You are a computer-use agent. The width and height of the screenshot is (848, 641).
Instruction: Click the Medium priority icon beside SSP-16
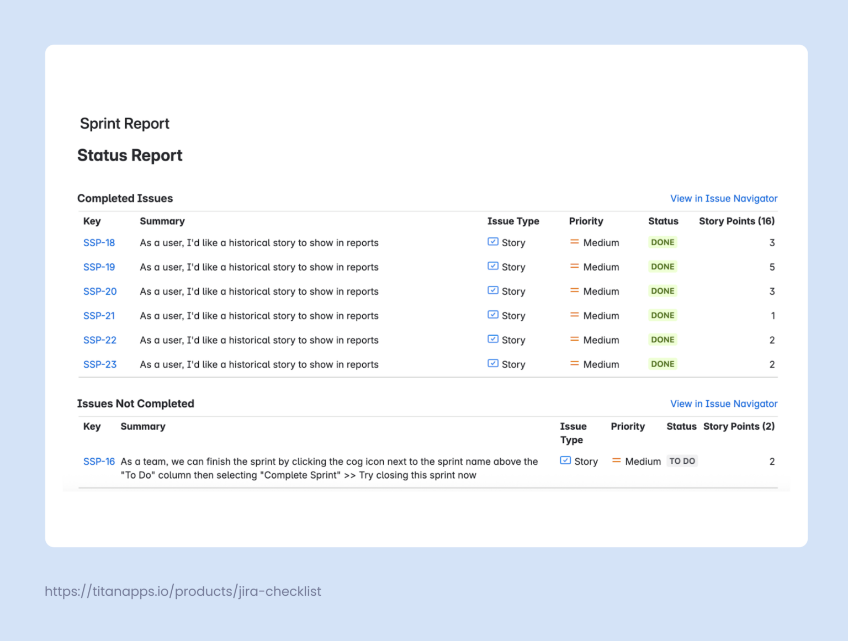616,460
